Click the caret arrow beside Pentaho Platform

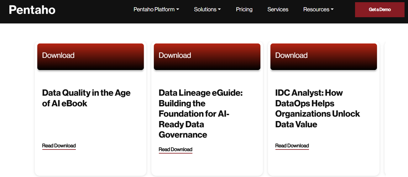pos(178,9)
